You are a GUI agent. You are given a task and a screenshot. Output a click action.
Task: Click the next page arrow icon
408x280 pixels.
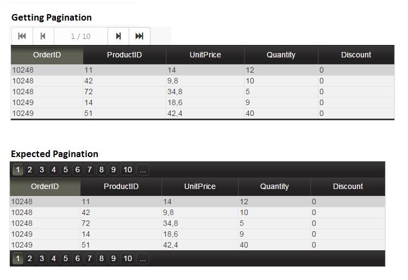(118, 36)
